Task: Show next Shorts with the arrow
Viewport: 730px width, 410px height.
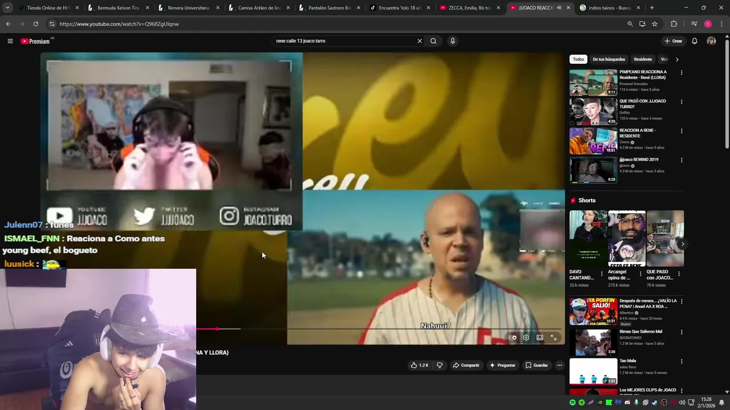Action: point(683,244)
